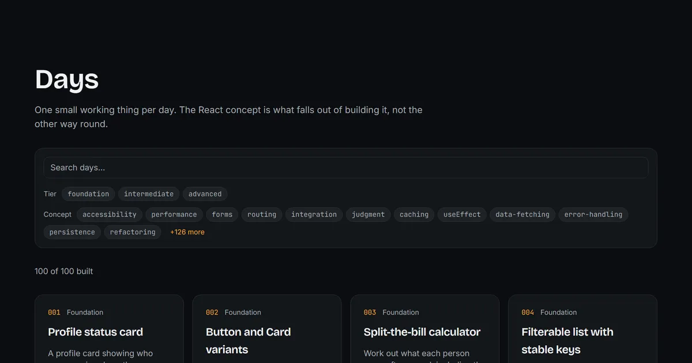Expand concepts with +126 more
The height and width of the screenshot is (363, 692).
(x=187, y=232)
